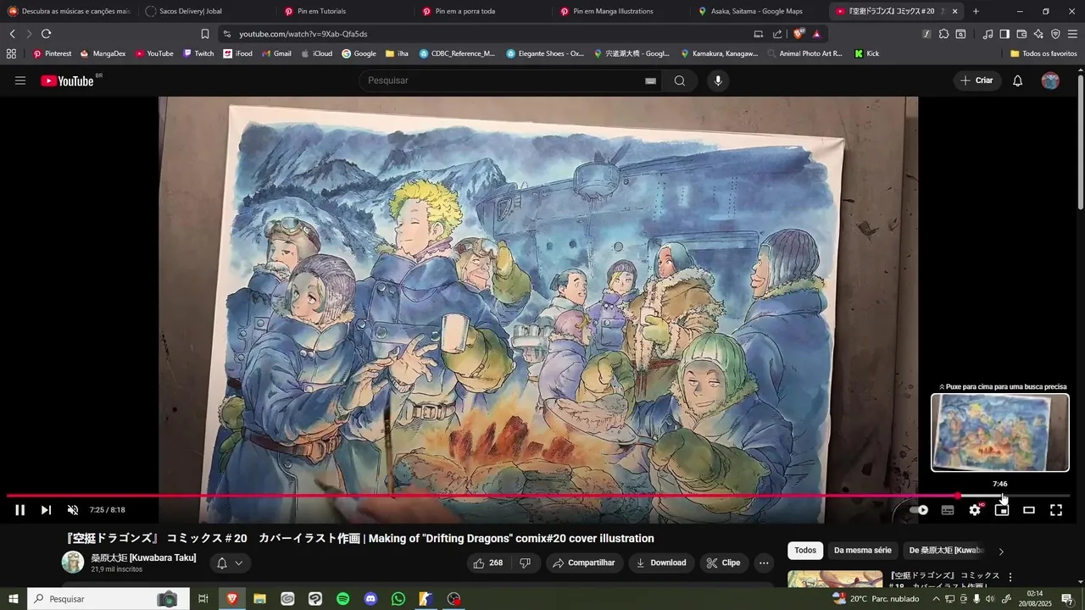This screenshot has height=610, width=1085.
Task: Switch to Sacos Delivery Jobal tab
Action: pyautogui.click(x=205, y=11)
